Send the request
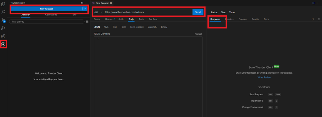This screenshot has height=117, width=322. click(x=198, y=12)
